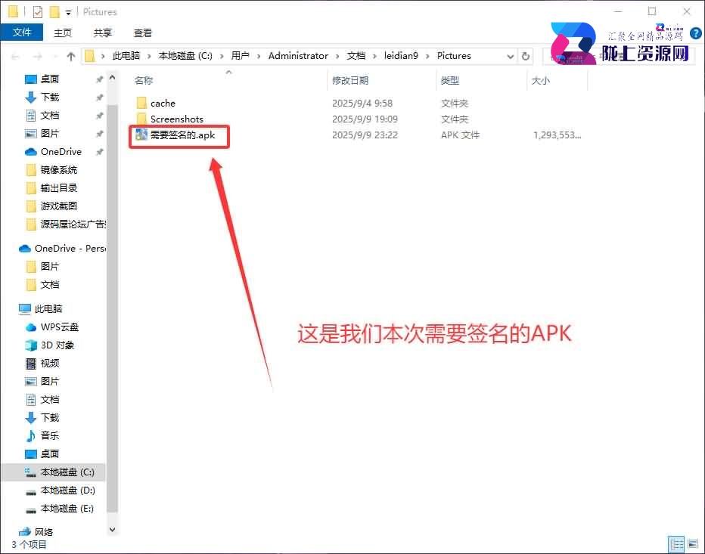Click the Forward navigation arrow
This screenshot has width=705, height=554.
[x=38, y=56]
